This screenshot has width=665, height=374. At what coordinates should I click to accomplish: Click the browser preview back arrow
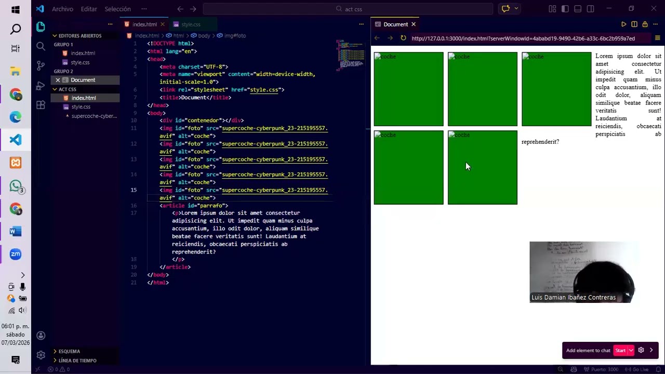(377, 38)
